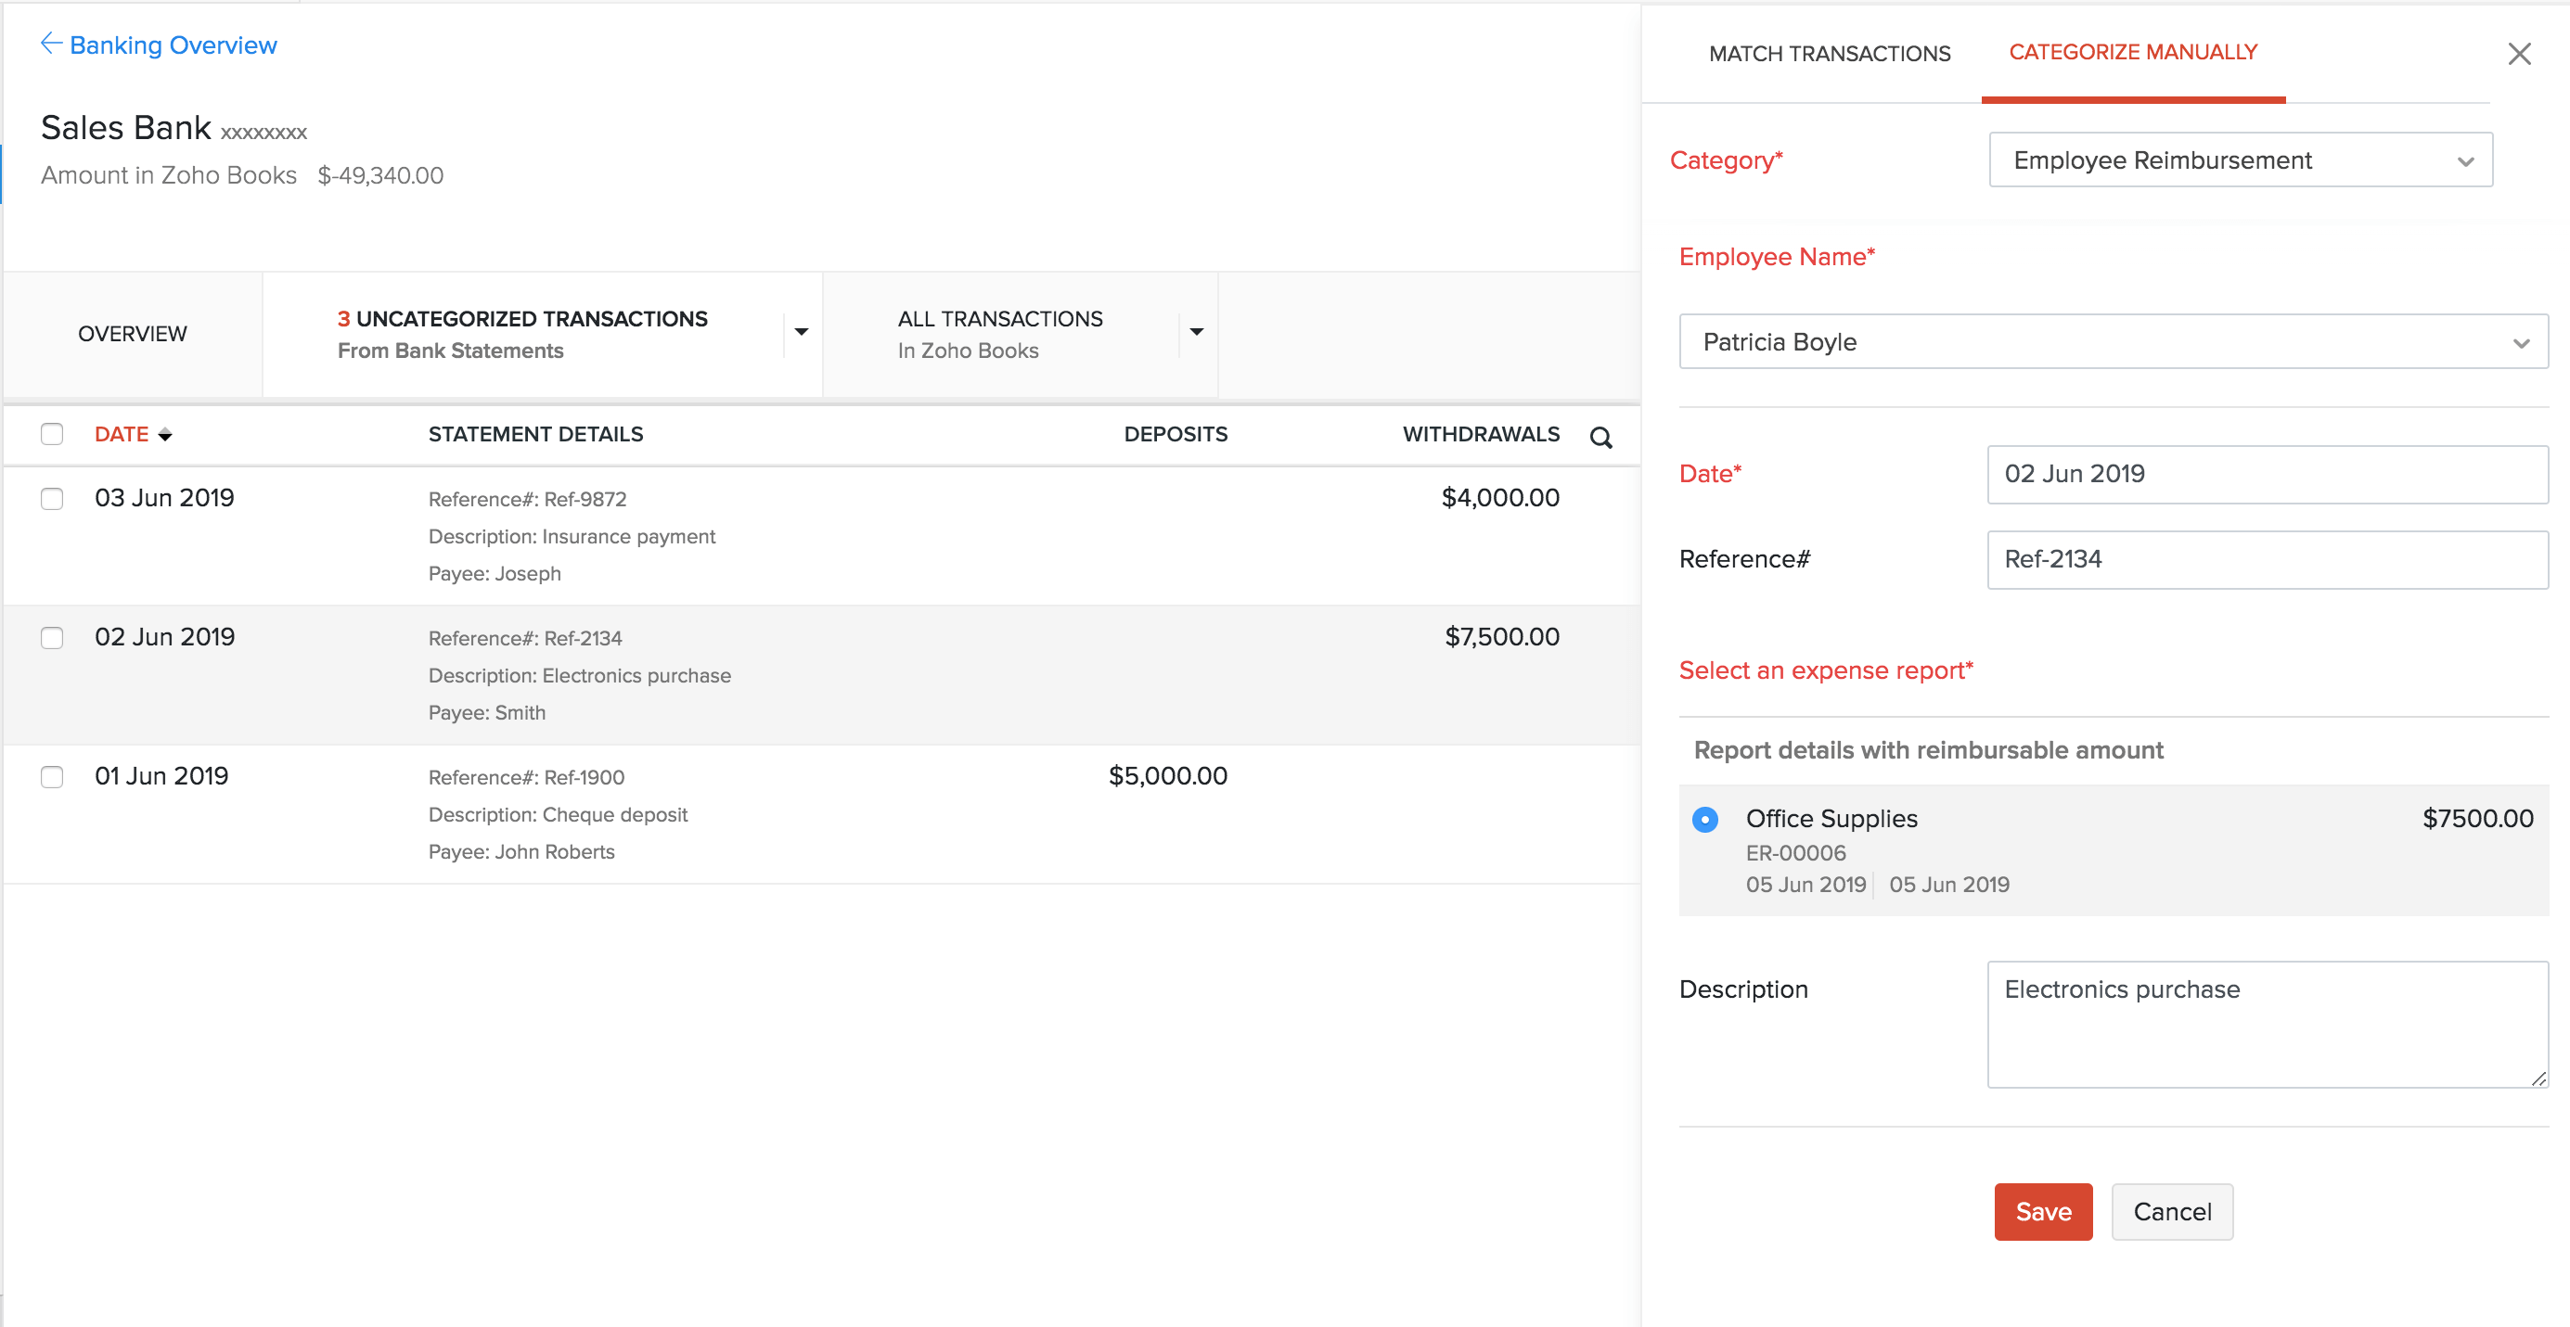
Task: Click the Employee Name dropdown caret
Action: 2523,342
